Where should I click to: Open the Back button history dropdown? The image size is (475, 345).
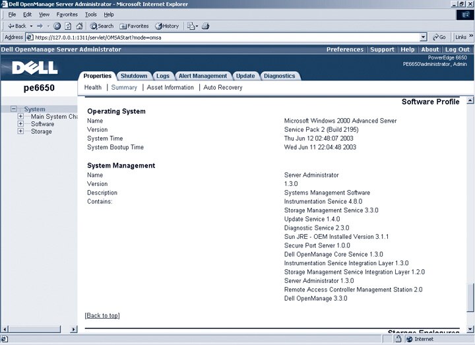(x=31, y=26)
